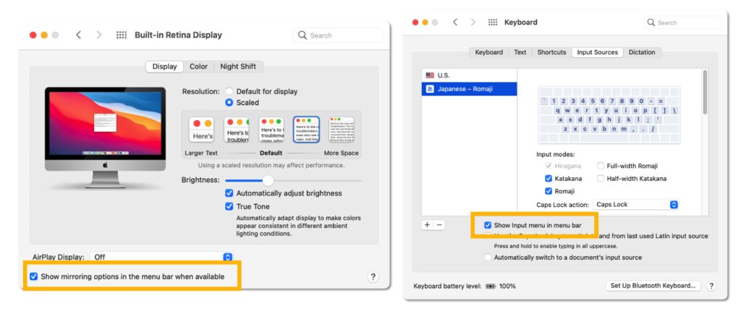Select Japanese – Romaji input source
Image resolution: width=741 pixels, height=309 pixels.
click(469, 89)
